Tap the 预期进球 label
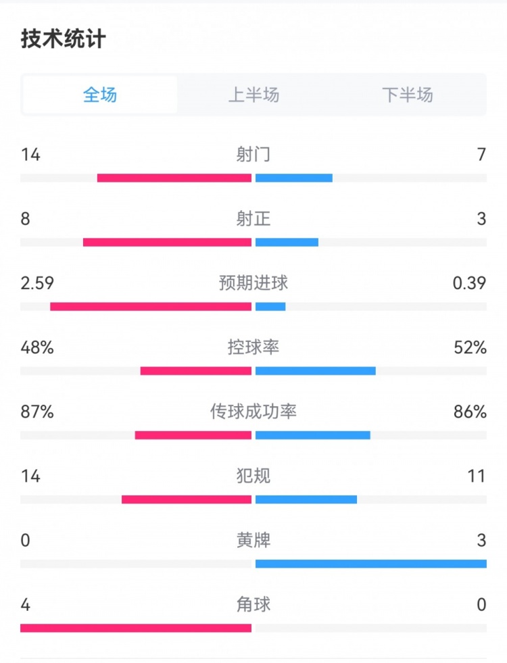Image resolution: width=507 pixels, height=663 pixels. point(254,283)
